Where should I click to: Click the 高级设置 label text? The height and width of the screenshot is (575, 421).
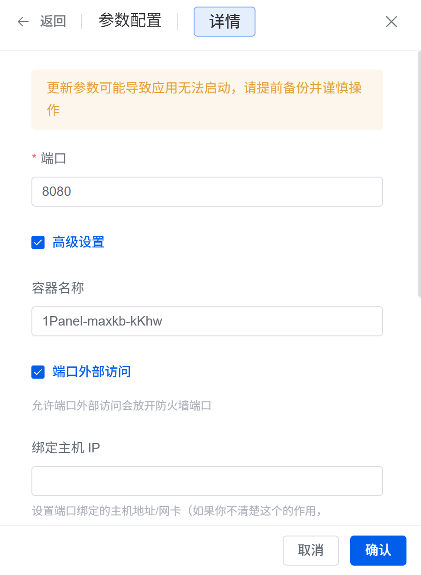tap(78, 242)
